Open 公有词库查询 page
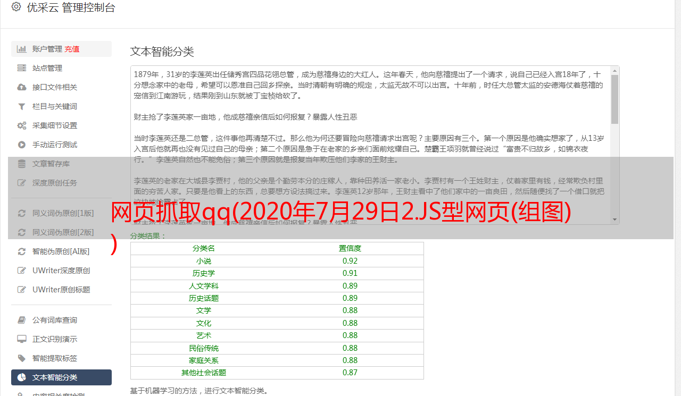Screen dimensions: 681x396 coord(61,320)
